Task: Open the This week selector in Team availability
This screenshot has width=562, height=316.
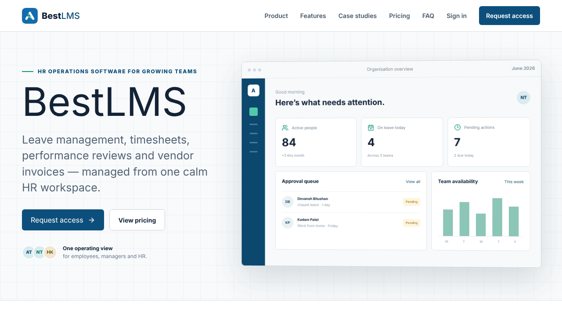Action: click(514, 182)
